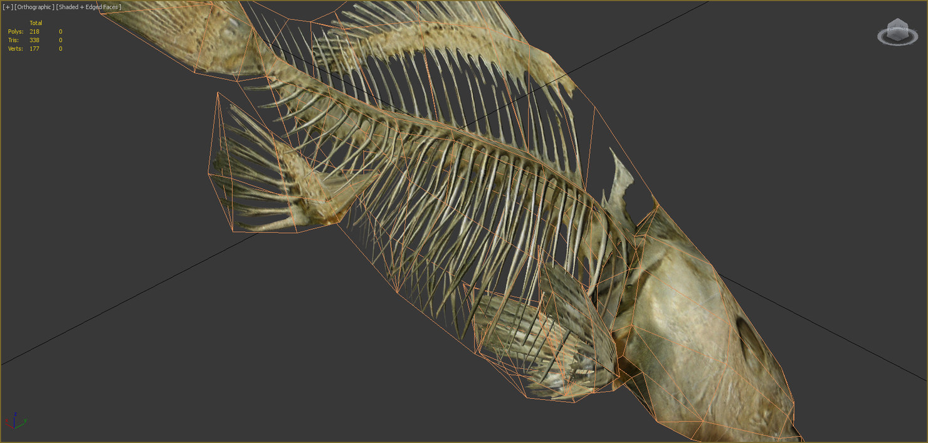The width and height of the screenshot is (928, 443).
Task: Click the Tris count statistic
Action: click(34, 39)
